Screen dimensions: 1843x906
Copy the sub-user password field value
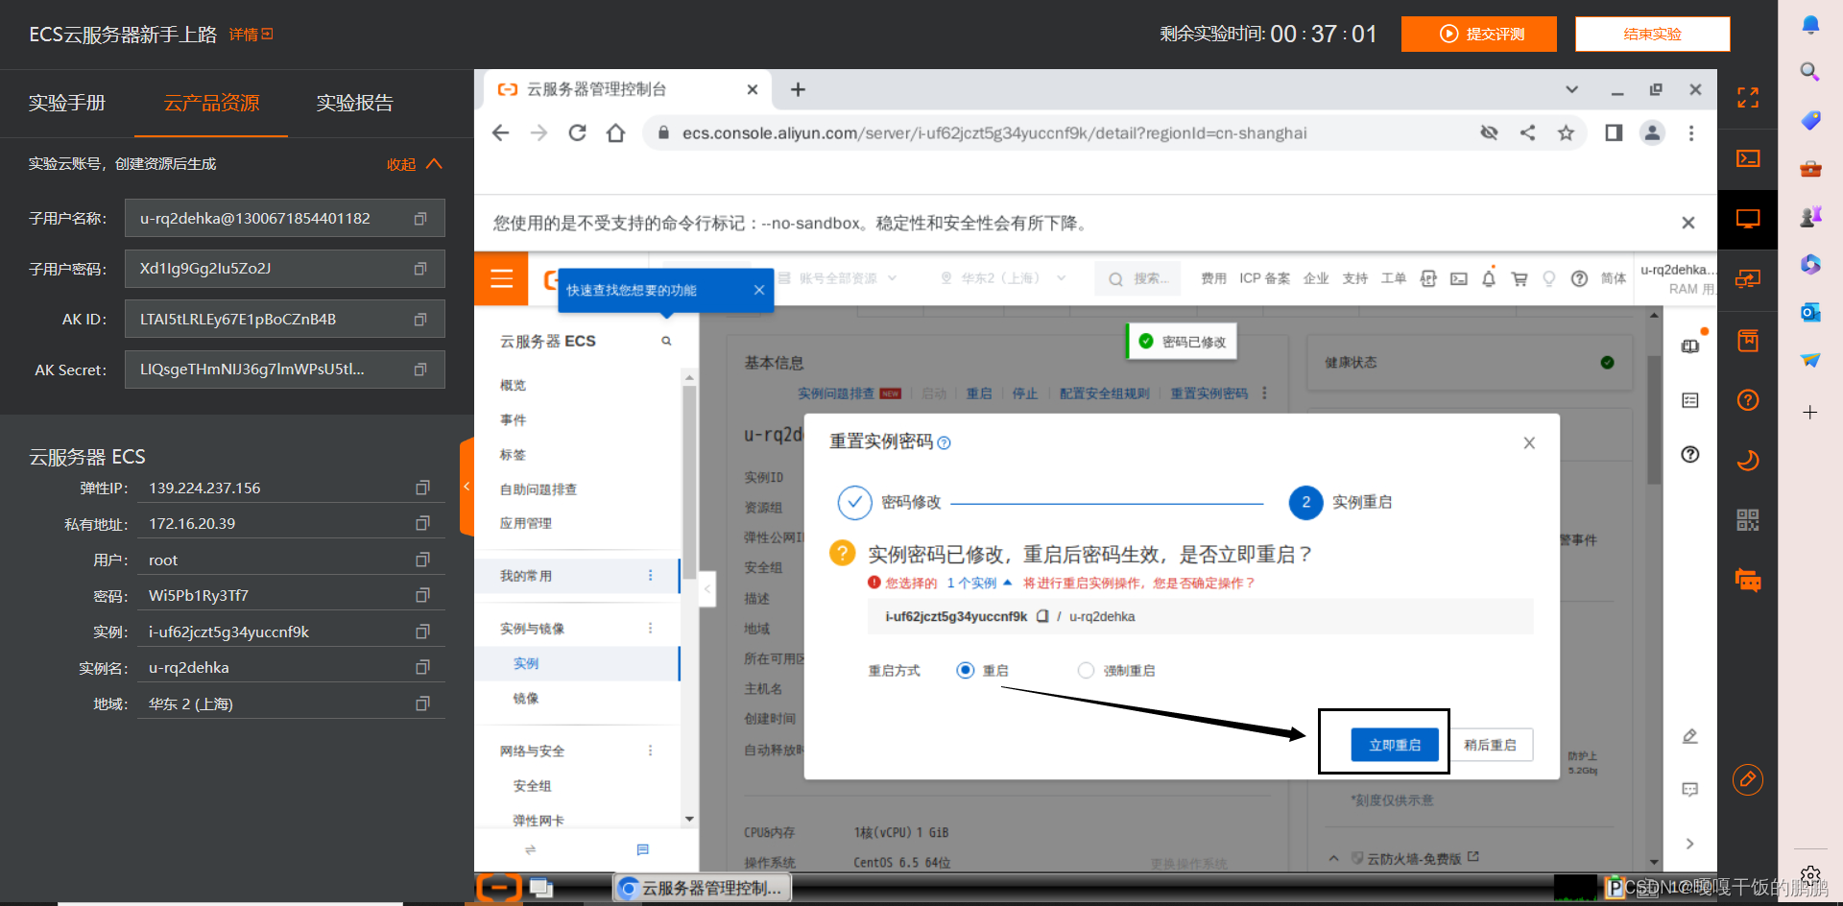pyautogui.click(x=419, y=269)
